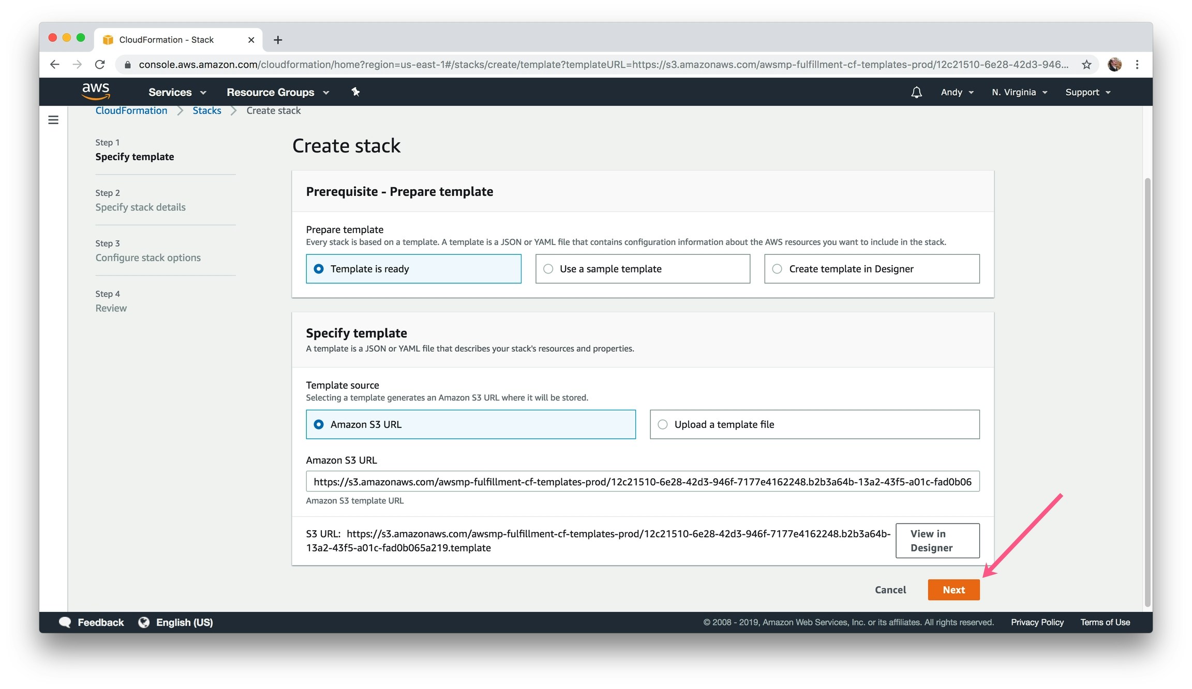1192x689 pixels.
Task: Open the hamburger side navigation menu
Action: coord(53,120)
